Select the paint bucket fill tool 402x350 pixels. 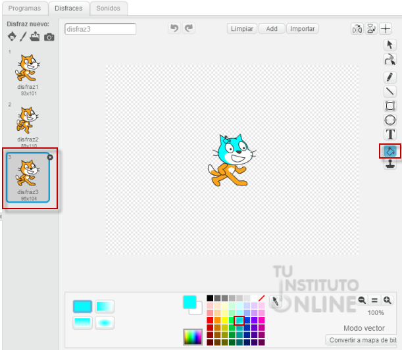[389, 151]
